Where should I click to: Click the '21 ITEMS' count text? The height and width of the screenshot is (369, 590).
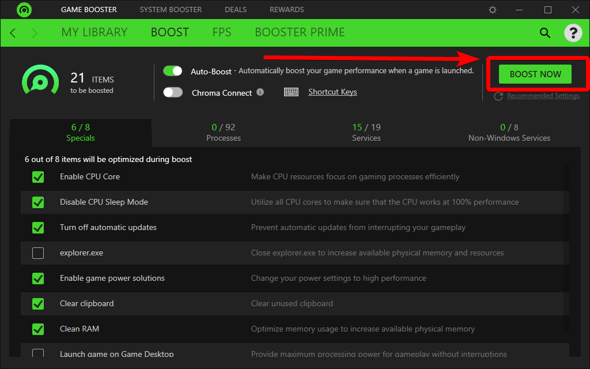coord(92,78)
